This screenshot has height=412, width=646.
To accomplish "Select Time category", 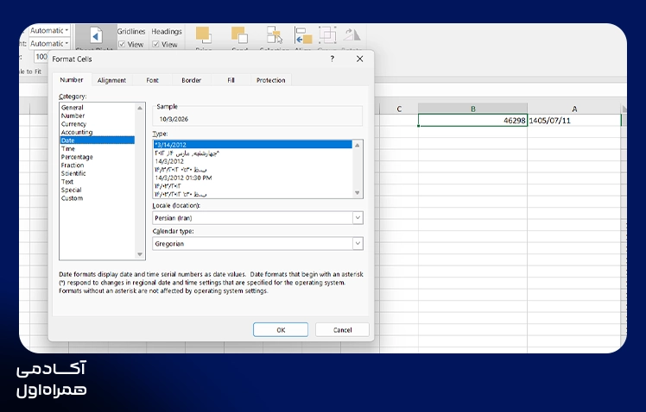I will tap(98, 148).
